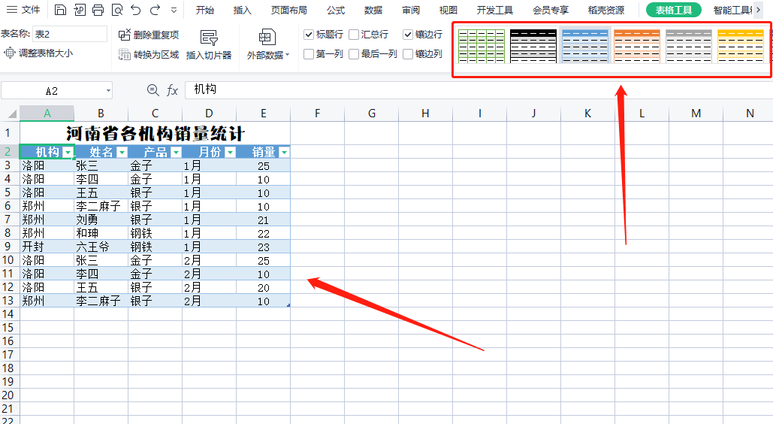The height and width of the screenshot is (424, 773).
Task: Click cell containing 六王爷
Action: (x=101, y=247)
